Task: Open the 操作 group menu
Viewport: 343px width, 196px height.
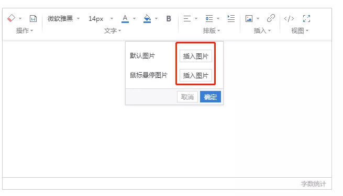Action: (x=25, y=30)
